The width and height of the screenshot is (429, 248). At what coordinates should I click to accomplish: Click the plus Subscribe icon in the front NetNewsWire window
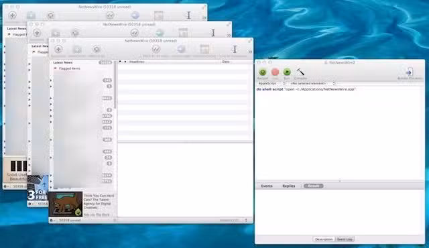(x=58, y=50)
